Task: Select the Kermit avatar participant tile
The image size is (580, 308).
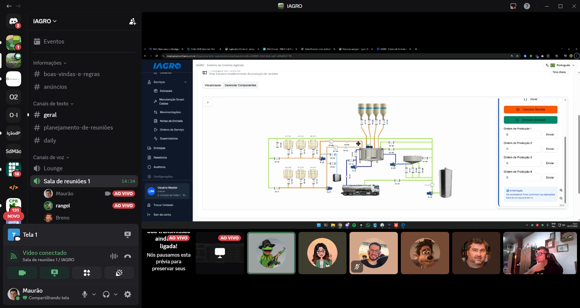Action: tap(271, 253)
